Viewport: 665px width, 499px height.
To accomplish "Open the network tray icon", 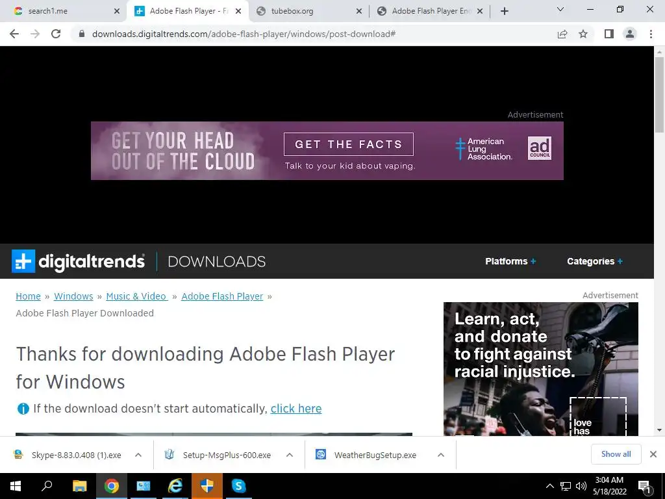I will (566, 486).
